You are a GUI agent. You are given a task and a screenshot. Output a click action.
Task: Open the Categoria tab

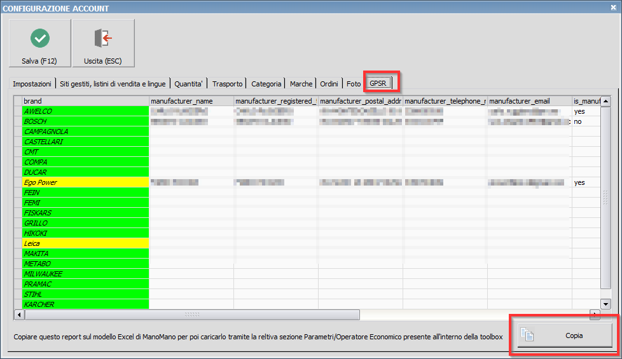(x=266, y=84)
